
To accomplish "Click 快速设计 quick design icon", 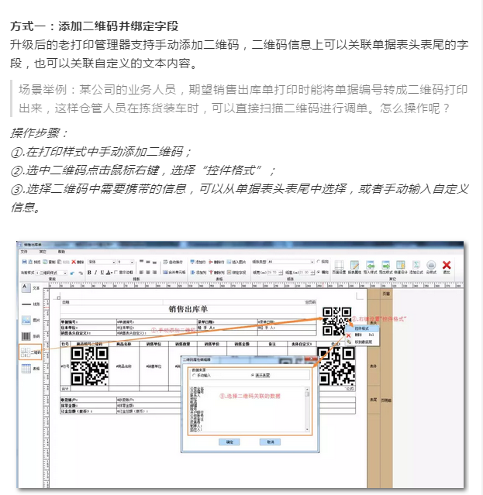I will pyautogui.click(x=401, y=265).
